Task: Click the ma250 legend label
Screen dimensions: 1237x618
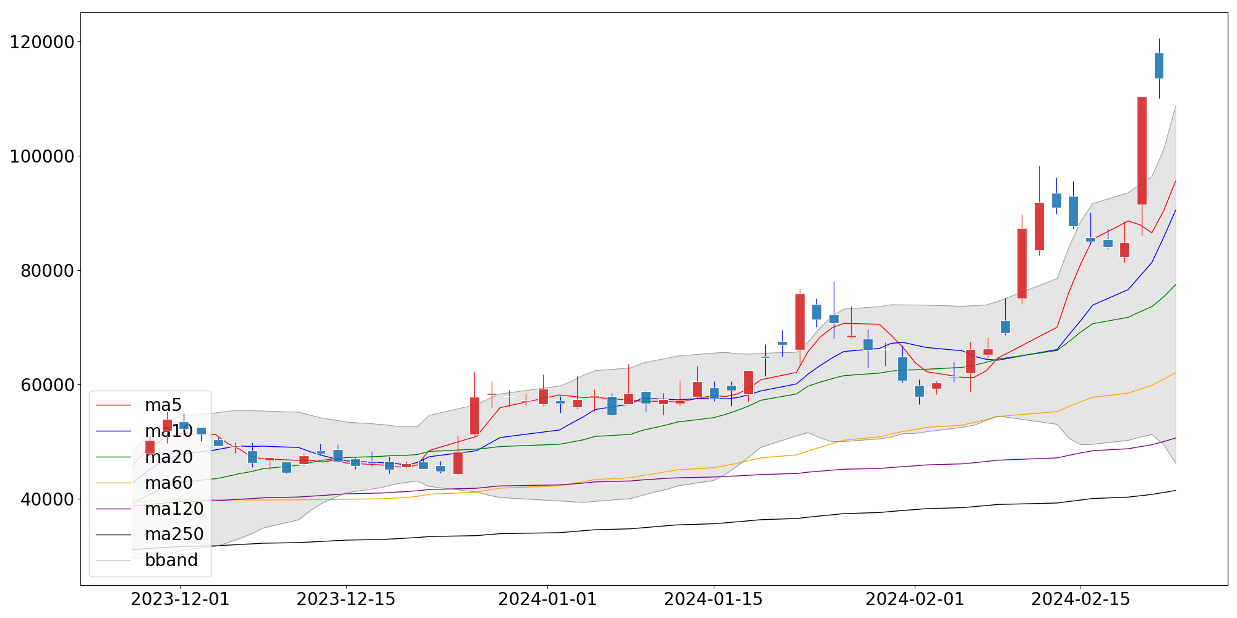Action: [174, 535]
